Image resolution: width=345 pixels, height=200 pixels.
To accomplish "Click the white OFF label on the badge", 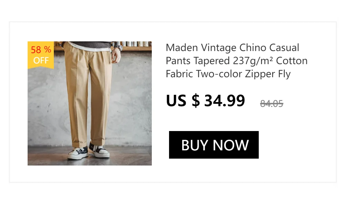I will point(41,60).
